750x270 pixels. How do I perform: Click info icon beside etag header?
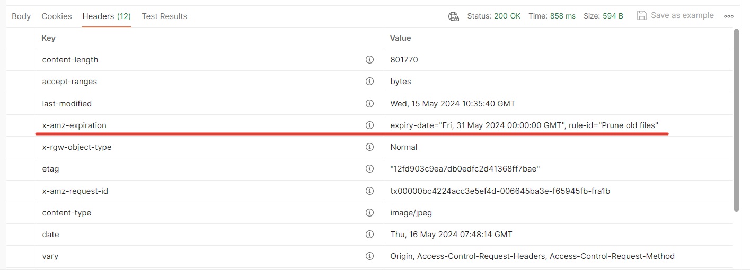click(x=369, y=169)
